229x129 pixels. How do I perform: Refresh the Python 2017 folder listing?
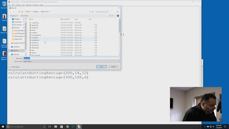[93, 12]
